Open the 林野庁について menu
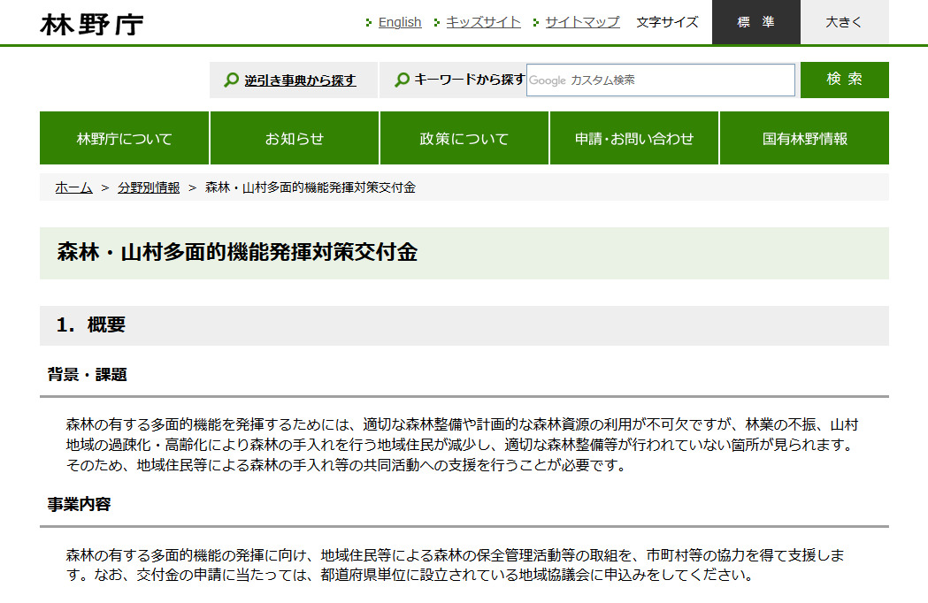The width and height of the screenshot is (928, 603). pyautogui.click(x=124, y=139)
